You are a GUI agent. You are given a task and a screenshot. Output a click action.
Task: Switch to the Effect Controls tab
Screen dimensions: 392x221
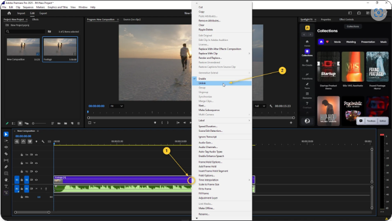pyautogui.click(x=346, y=19)
